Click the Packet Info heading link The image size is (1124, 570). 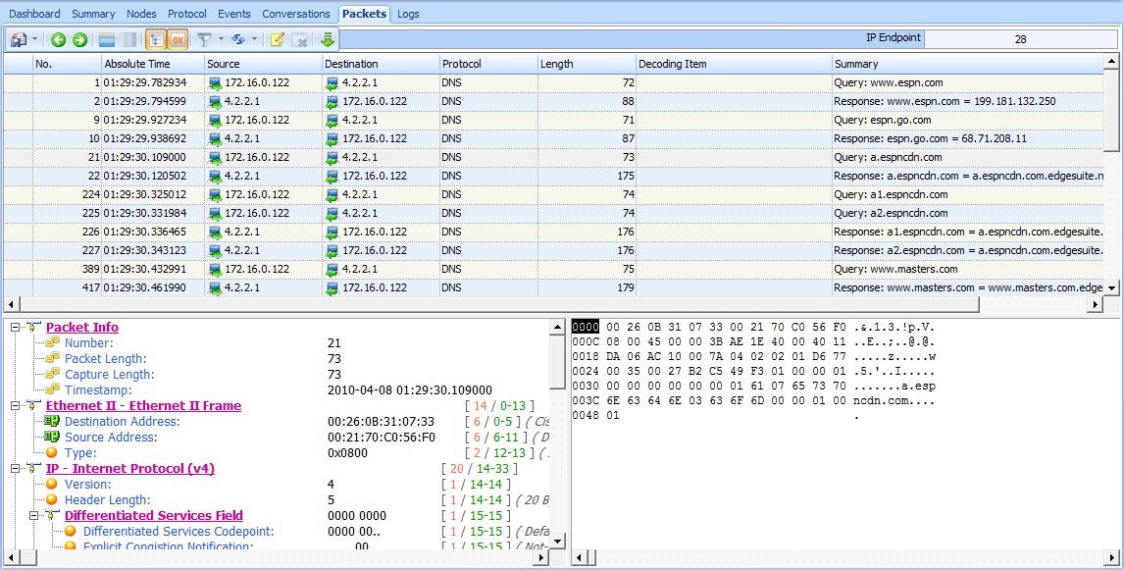click(x=82, y=327)
